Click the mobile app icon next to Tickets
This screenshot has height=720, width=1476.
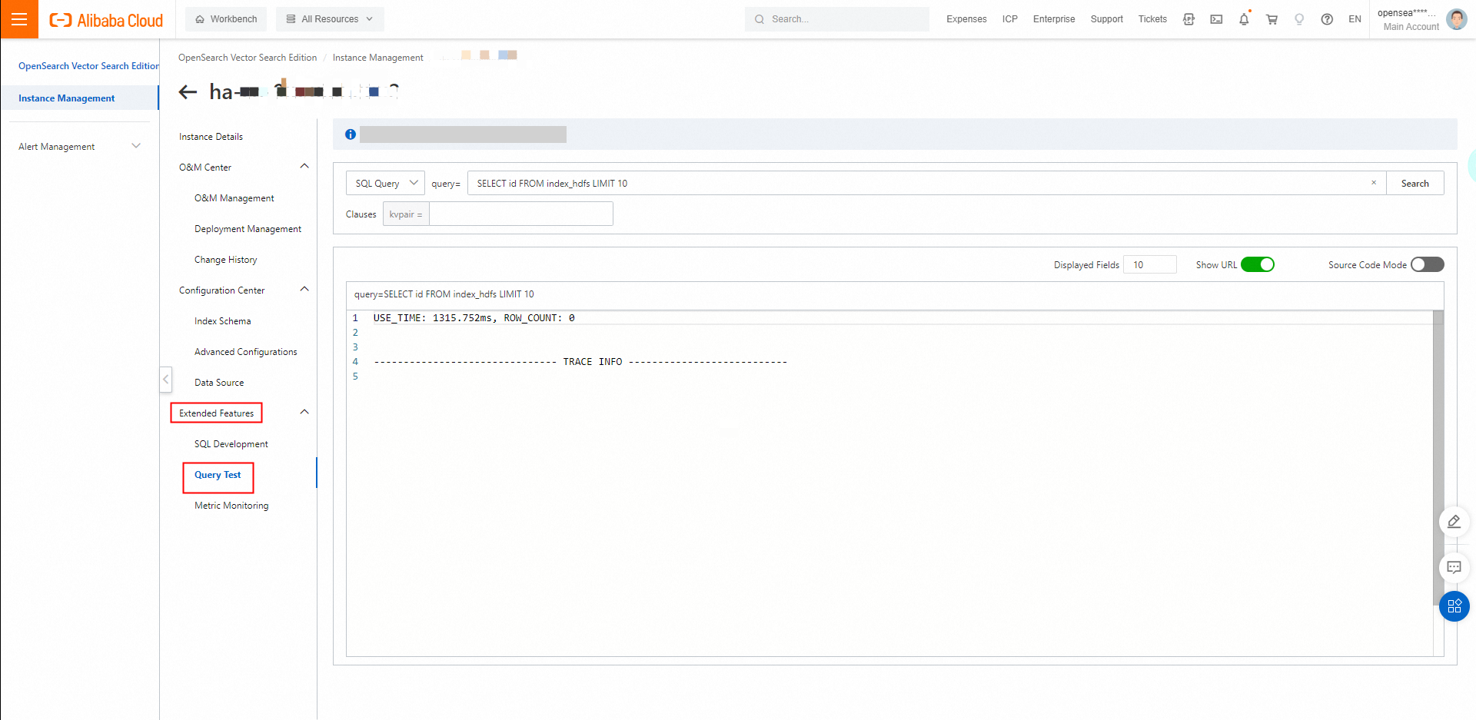1188,19
